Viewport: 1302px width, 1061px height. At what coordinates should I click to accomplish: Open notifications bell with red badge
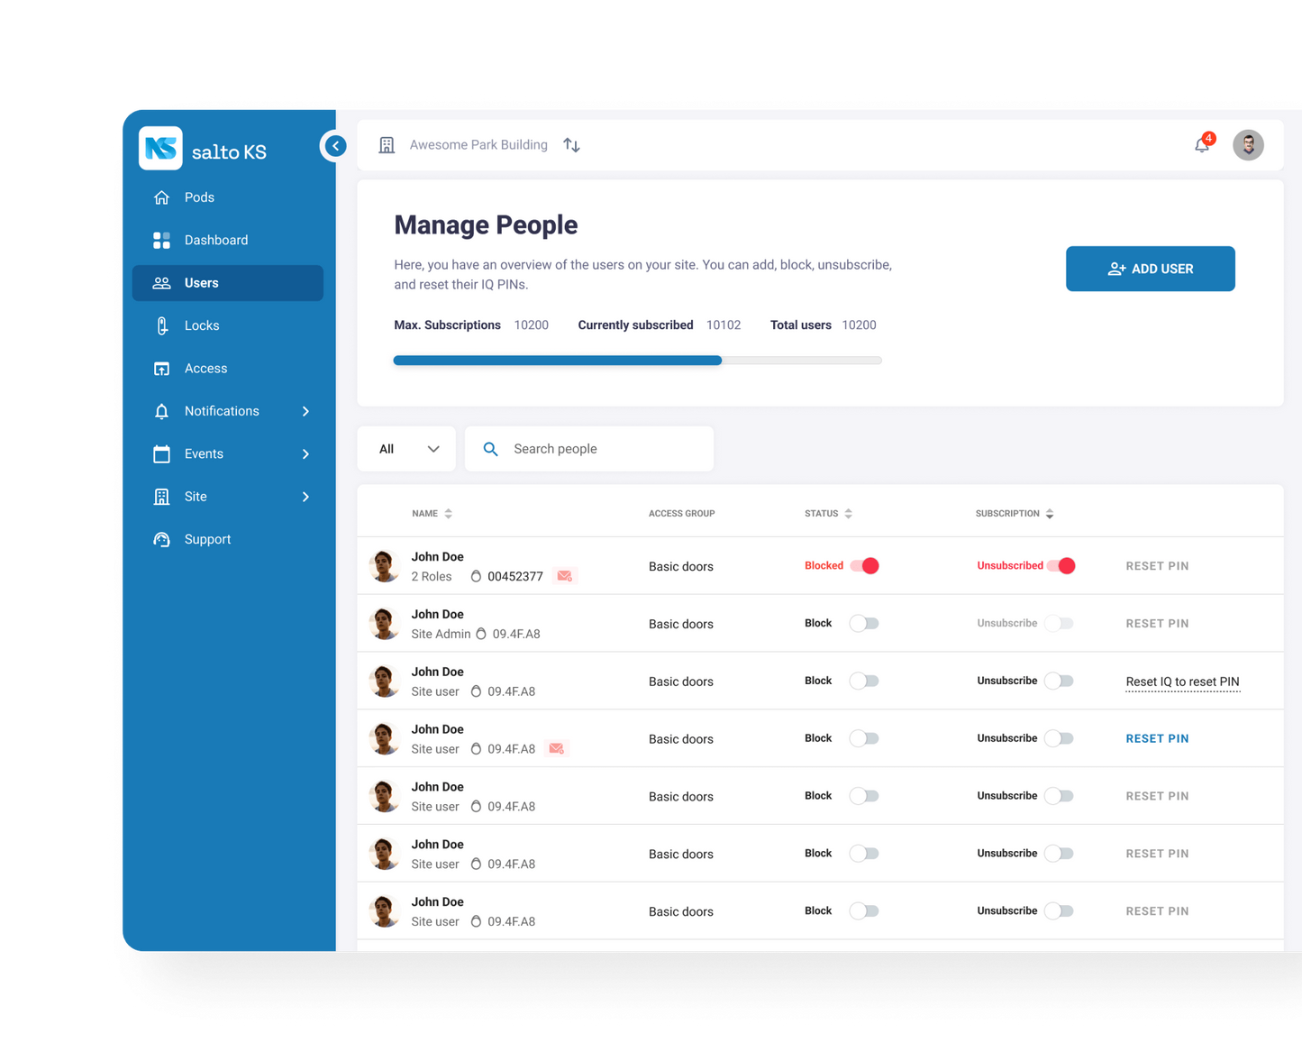(1204, 143)
